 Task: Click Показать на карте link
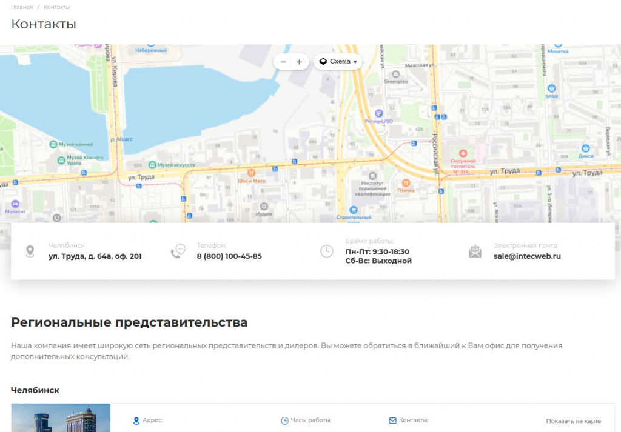pos(573,421)
